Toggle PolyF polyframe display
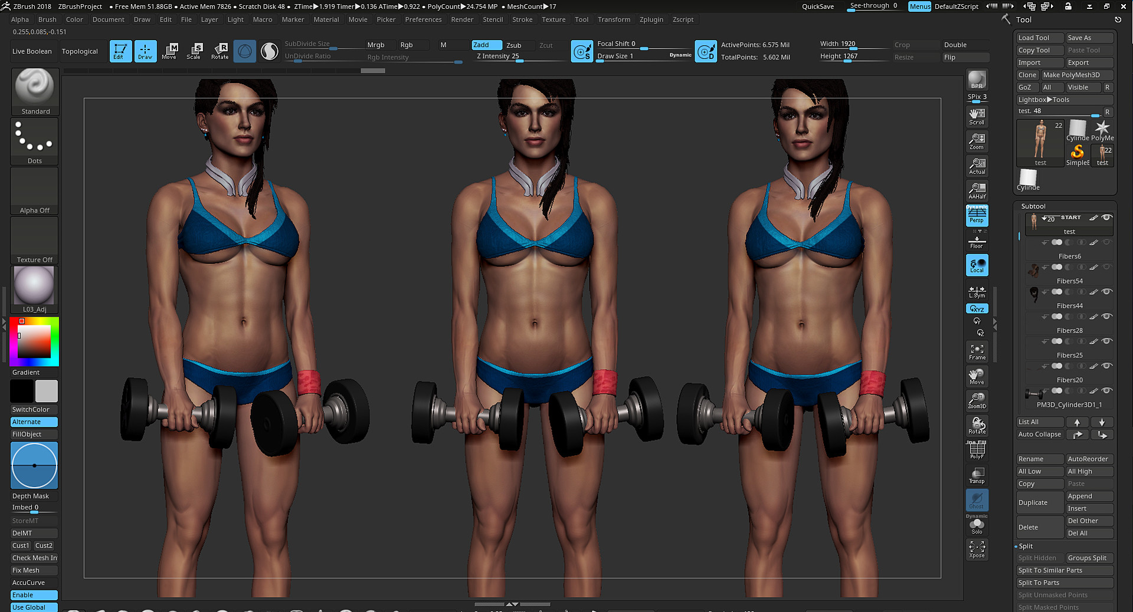The image size is (1133, 612). pos(977,450)
